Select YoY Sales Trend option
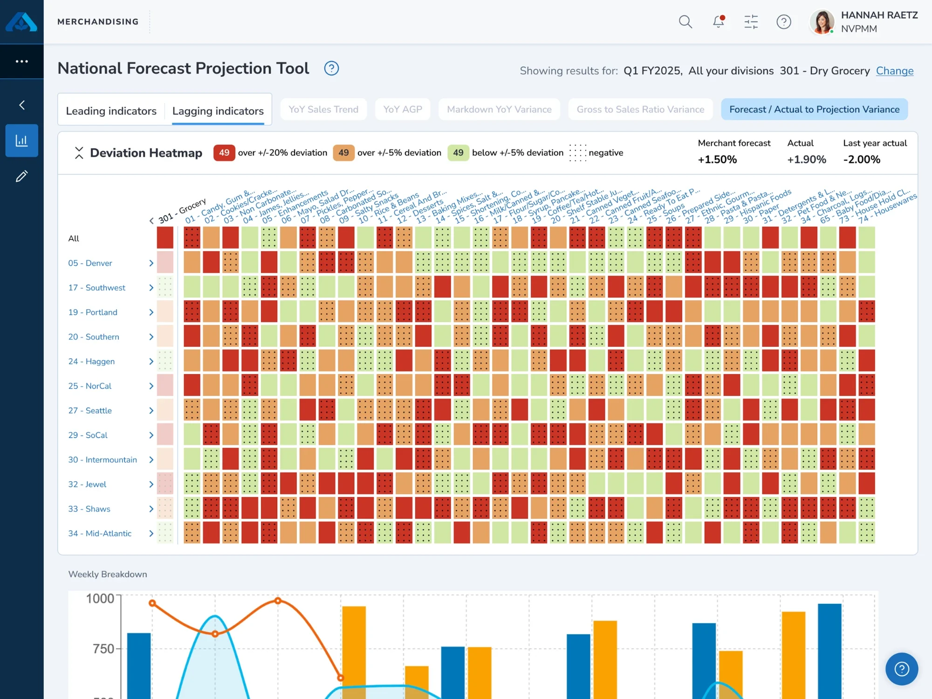 [x=323, y=109]
